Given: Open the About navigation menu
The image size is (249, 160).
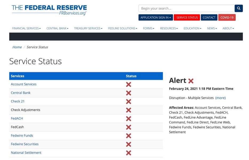Looking at the screenshot, I should [x=228, y=28].
